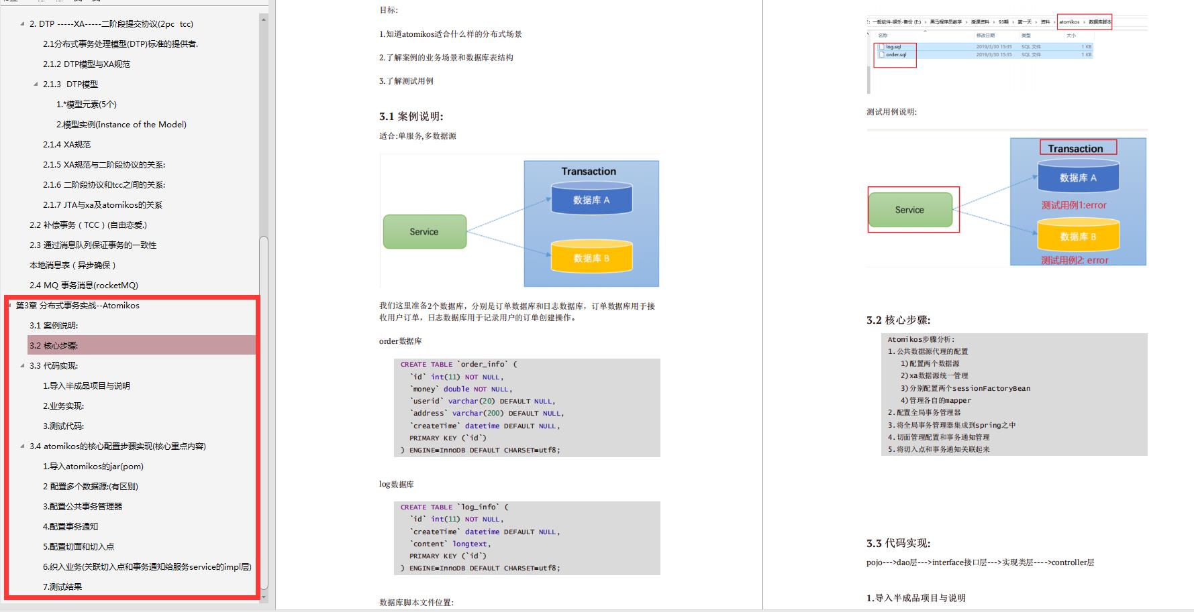Click '测试用例说明:' text on right page

[x=891, y=112]
